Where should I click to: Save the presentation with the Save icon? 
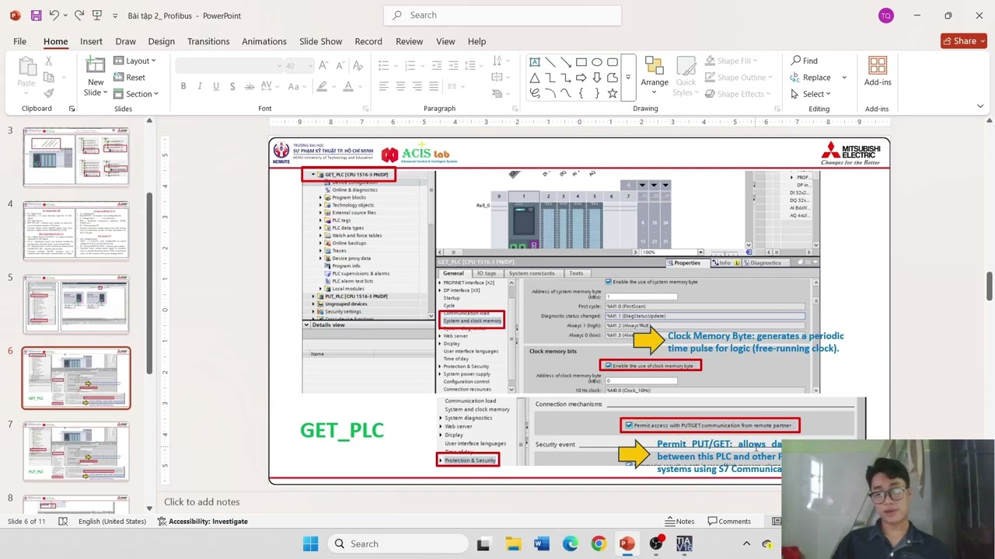click(36, 16)
